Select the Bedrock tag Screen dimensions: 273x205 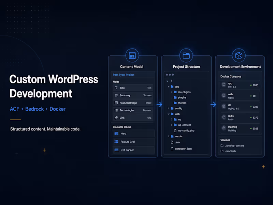pos(34,109)
